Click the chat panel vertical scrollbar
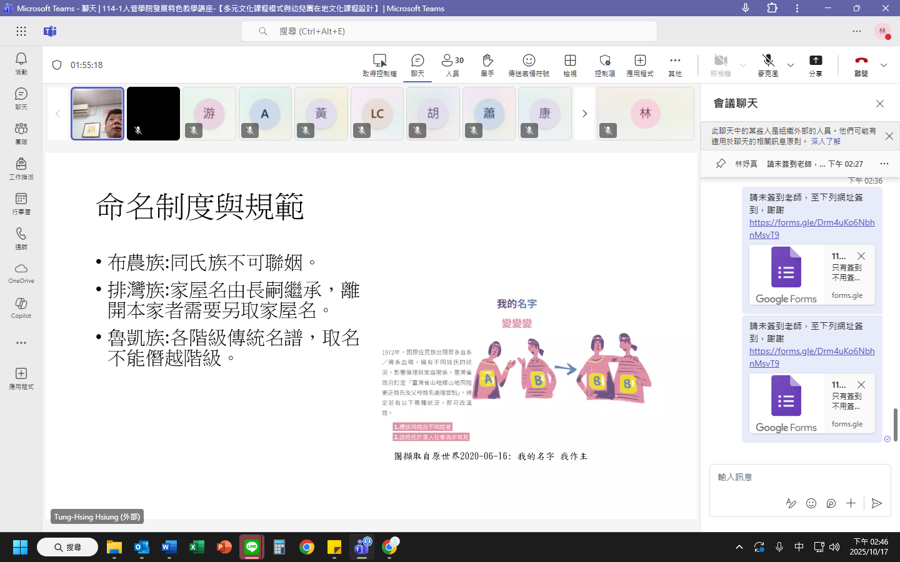The width and height of the screenshot is (900, 562). [x=895, y=425]
